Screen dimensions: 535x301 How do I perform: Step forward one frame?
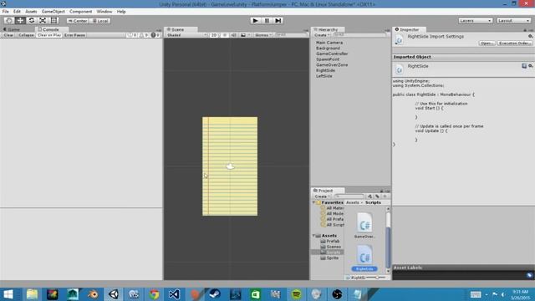278,20
